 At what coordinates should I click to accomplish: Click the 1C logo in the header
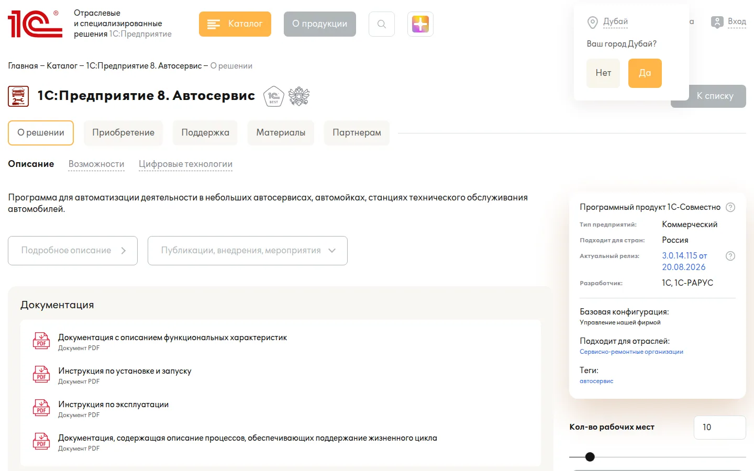tap(35, 24)
